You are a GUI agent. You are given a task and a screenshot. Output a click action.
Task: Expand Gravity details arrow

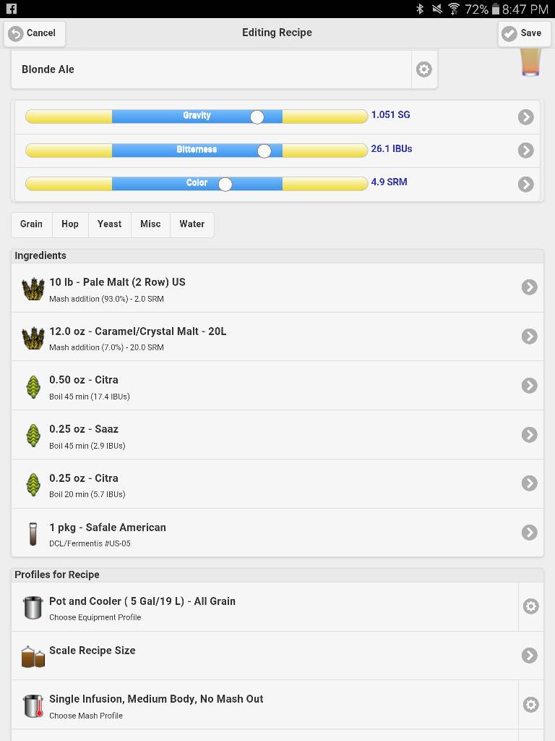point(526,117)
